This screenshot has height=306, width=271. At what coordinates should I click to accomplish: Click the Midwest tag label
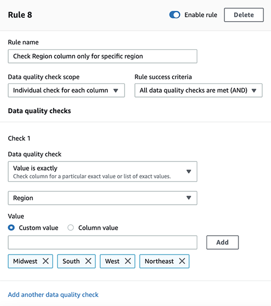point(25,261)
